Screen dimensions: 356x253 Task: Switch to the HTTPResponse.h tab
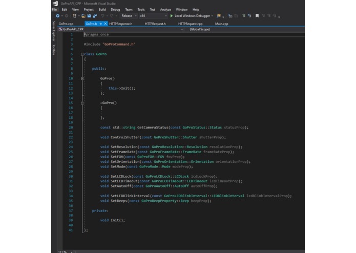click(x=121, y=24)
